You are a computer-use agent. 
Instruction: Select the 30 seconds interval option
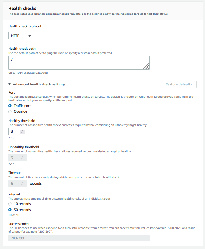[x=10, y=210]
